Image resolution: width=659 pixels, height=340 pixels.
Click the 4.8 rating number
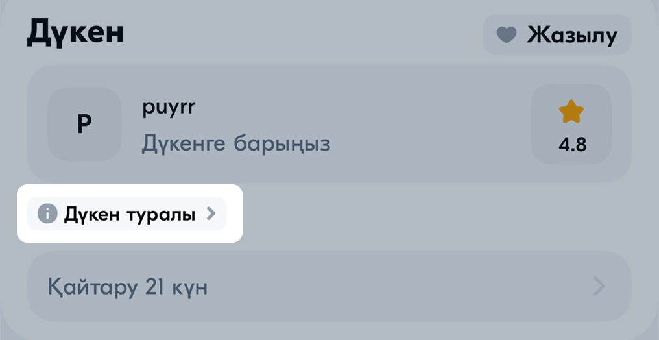pos(572,145)
